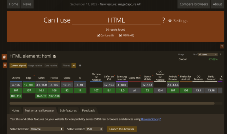Uncheck the Caniuse results checkbox
The image size is (227, 134).
99,35
